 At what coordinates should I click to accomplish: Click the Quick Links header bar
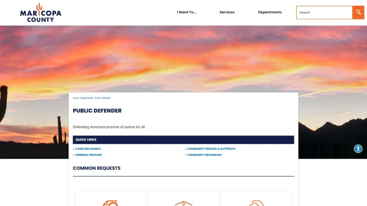[183, 140]
